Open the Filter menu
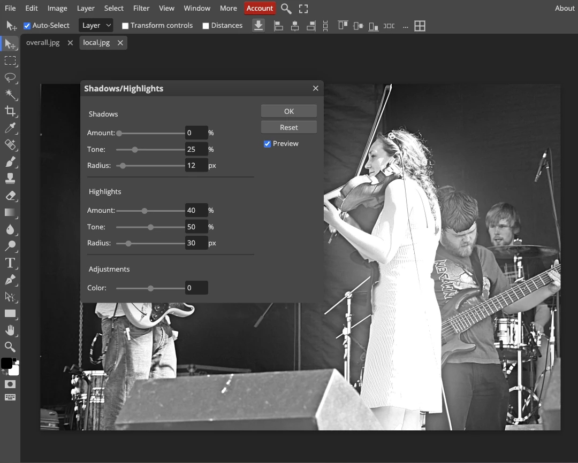The width and height of the screenshot is (578, 463). click(x=141, y=8)
